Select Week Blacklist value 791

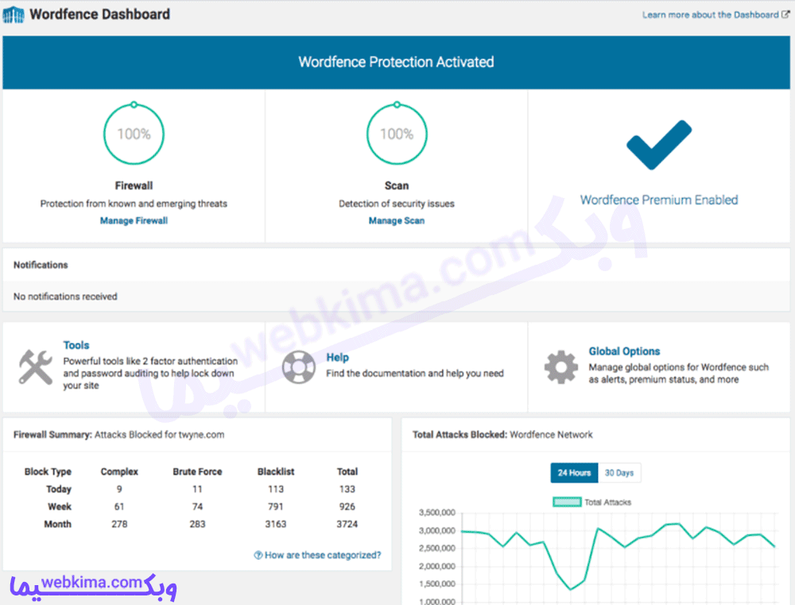[x=275, y=506]
